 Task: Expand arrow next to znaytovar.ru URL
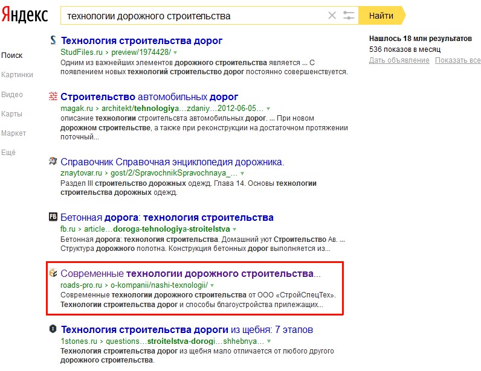coord(242,173)
